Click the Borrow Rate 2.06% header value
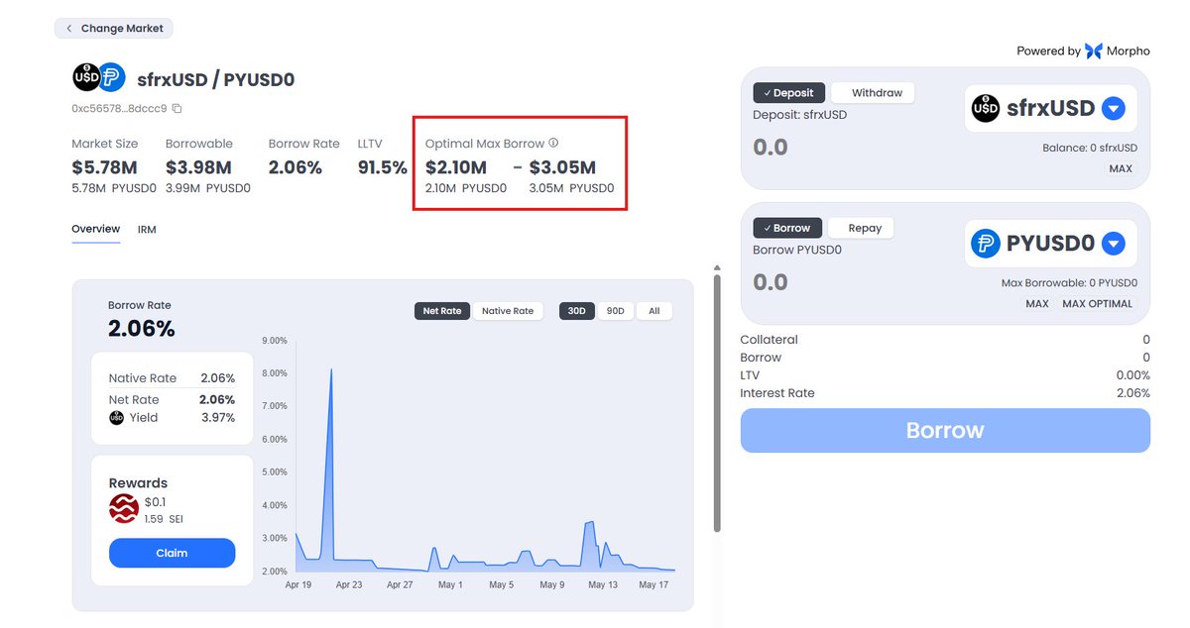 pyautogui.click(x=296, y=167)
